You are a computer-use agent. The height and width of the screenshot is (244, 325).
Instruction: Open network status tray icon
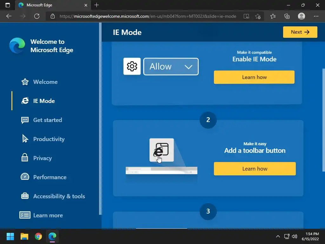pyautogui.click(x=287, y=236)
